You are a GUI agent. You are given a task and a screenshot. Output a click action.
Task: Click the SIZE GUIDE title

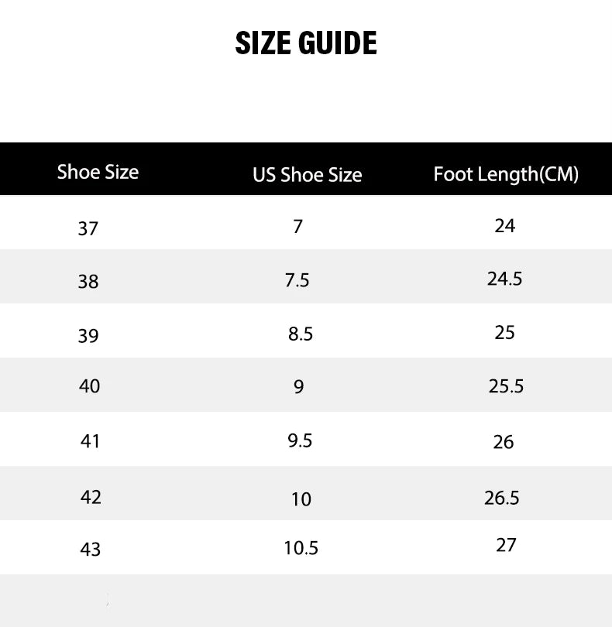306,43
